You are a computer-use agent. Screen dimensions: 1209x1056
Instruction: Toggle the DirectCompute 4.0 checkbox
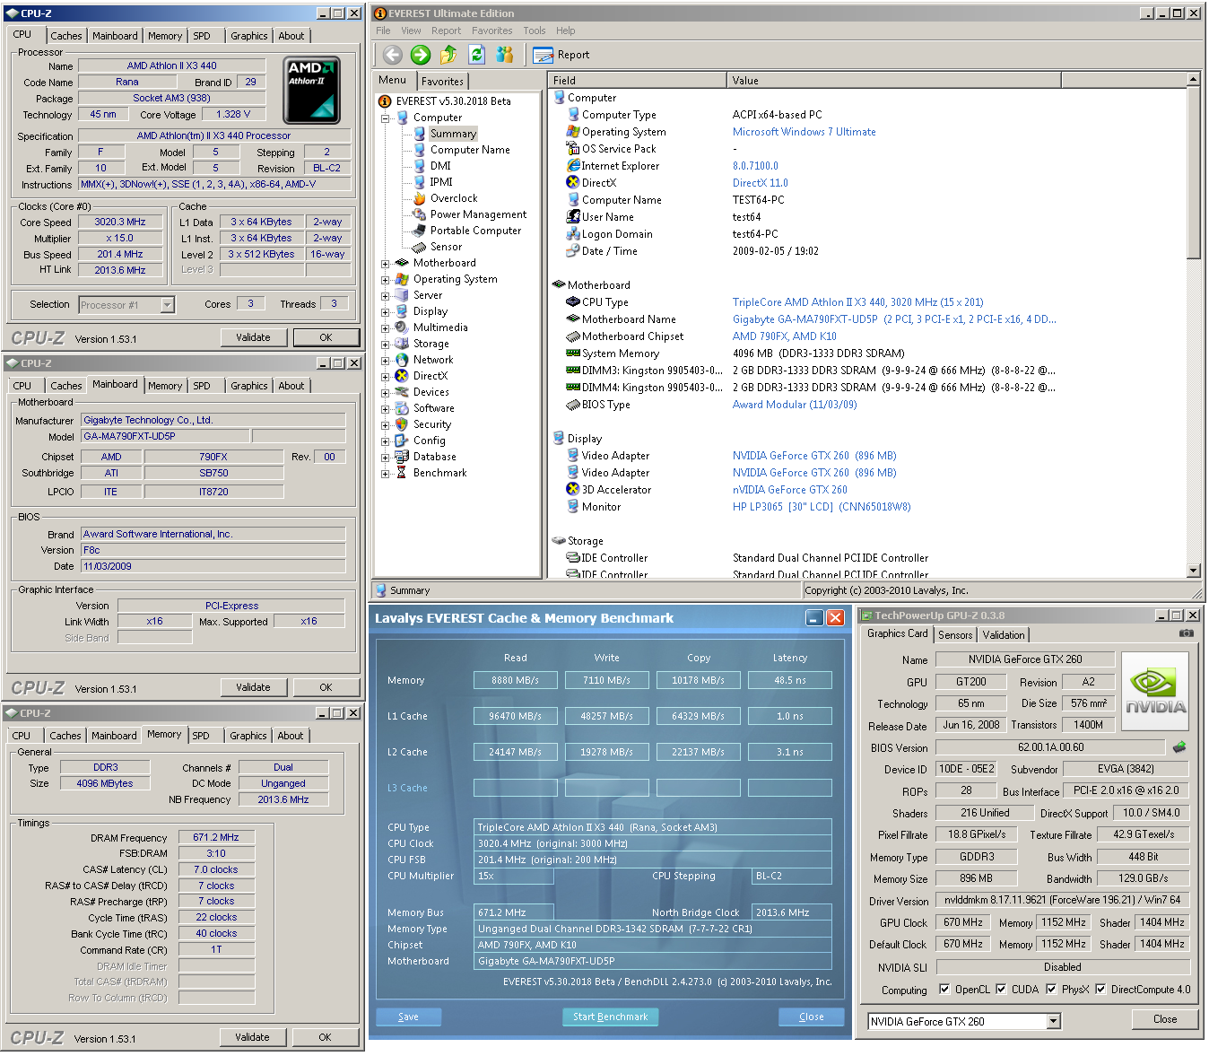click(x=1100, y=990)
